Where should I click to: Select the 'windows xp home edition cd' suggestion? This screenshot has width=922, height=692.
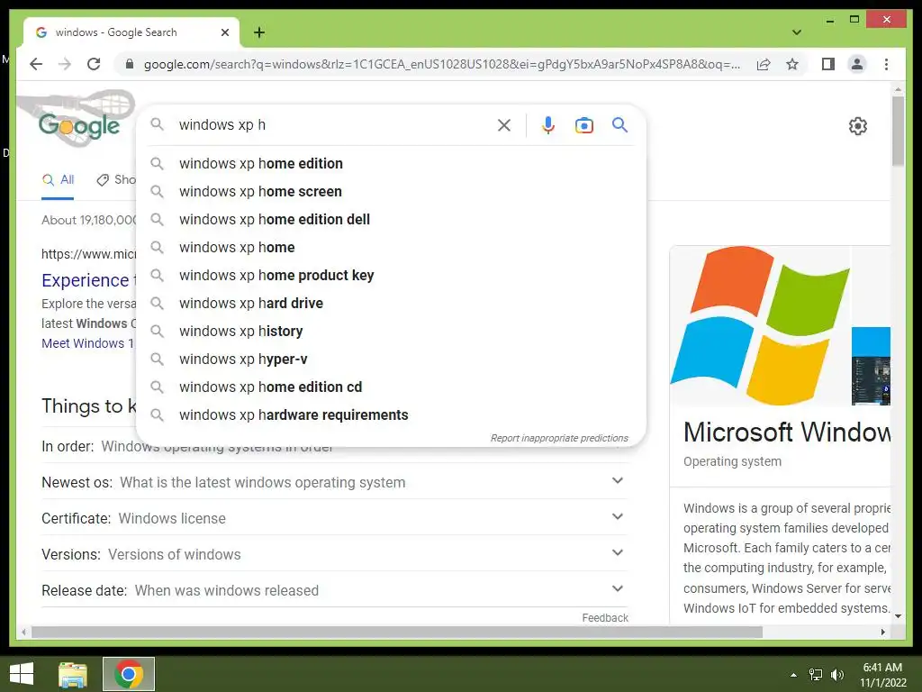click(x=391, y=387)
